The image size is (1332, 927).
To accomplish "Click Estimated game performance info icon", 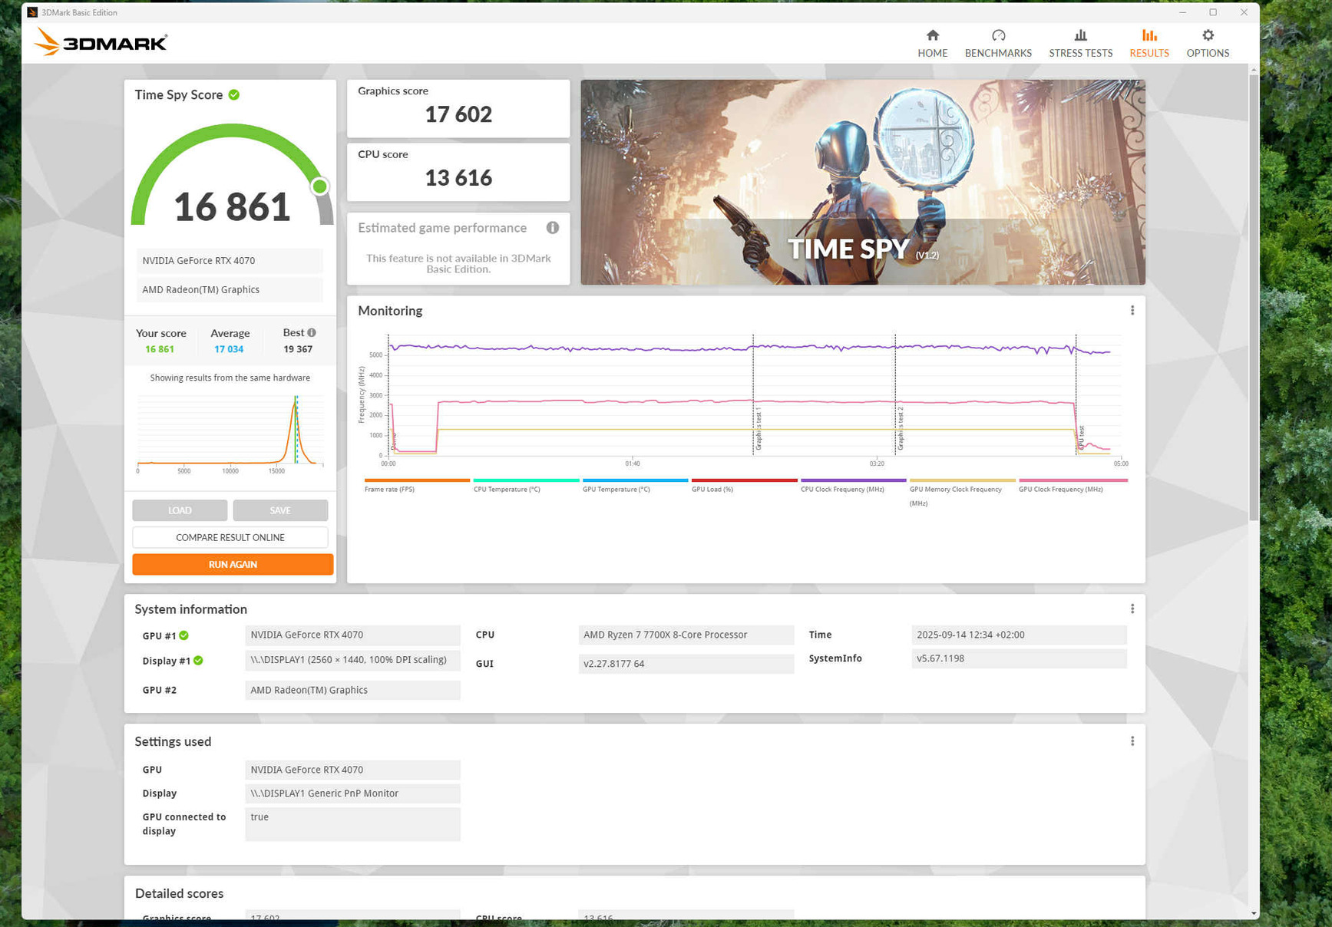I will [553, 228].
